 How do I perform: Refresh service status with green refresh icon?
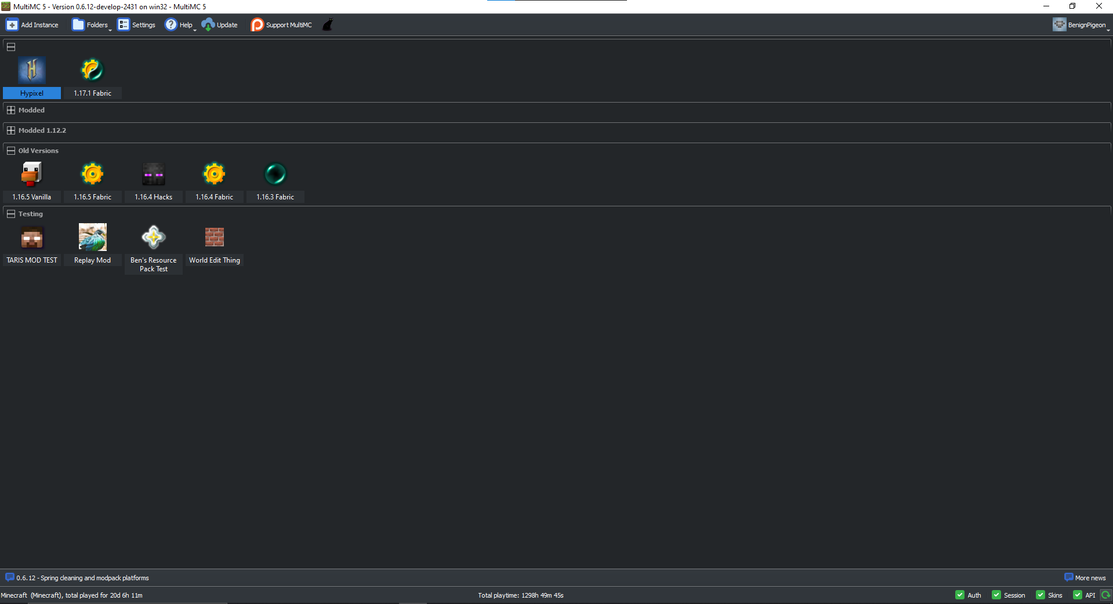click(x=1106, y=595)
